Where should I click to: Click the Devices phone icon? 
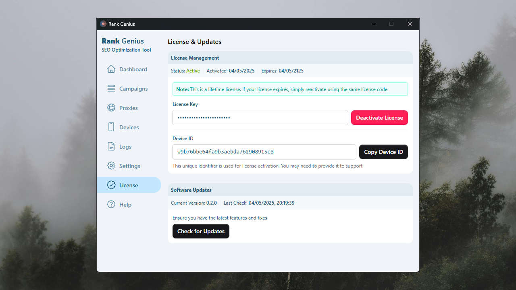(x=111, y=127)
